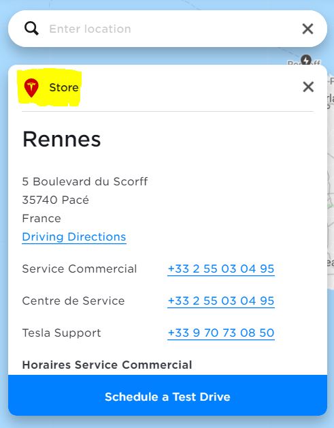Click the address line 5 Boulevard du Scorff

(x=85, y=181)
